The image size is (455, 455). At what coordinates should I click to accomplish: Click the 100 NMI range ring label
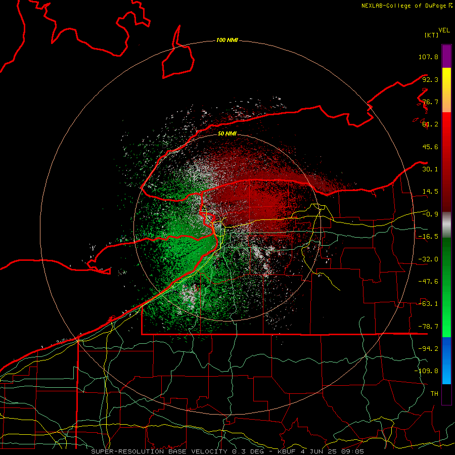coord(227,40)
